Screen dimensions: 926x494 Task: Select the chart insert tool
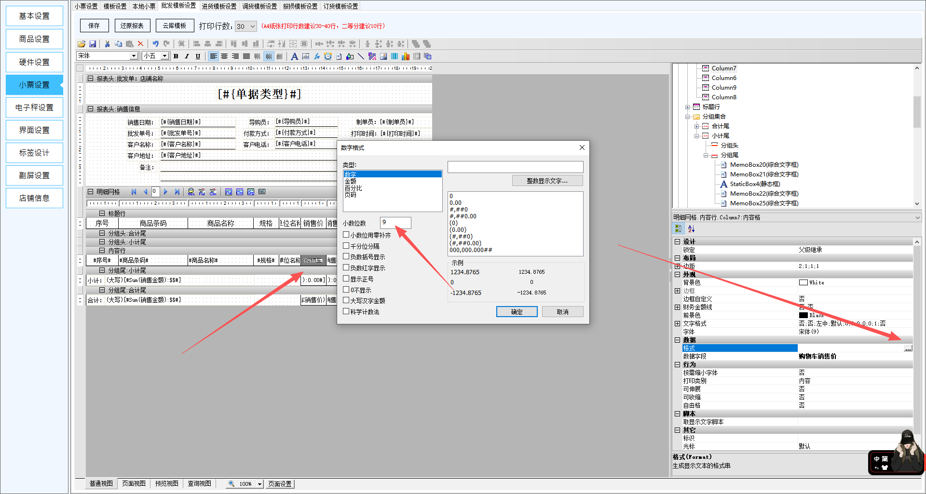pyautogui.click(x=406, y=56)
